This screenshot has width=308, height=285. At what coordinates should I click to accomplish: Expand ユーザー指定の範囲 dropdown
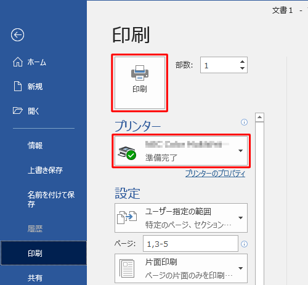(x=181, y=218)
